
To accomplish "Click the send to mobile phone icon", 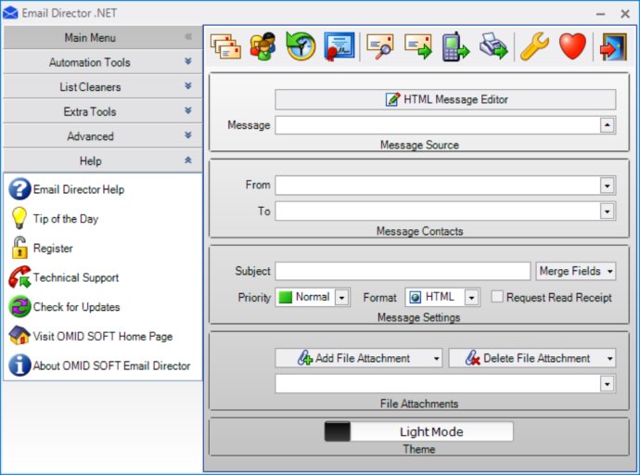I will point(455,46).
